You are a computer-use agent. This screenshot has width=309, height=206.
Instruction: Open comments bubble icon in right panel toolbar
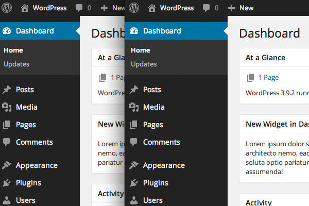tap(206, 8)
